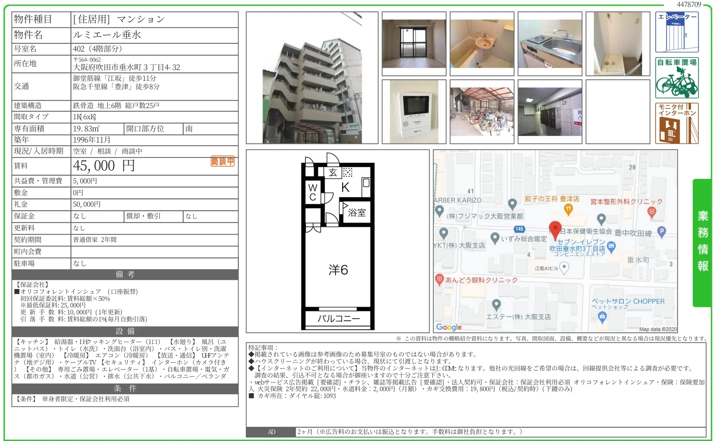Click the monitor intercom amenity icon
This screenshot has width=717, height=441.
[x=677, y=123]
